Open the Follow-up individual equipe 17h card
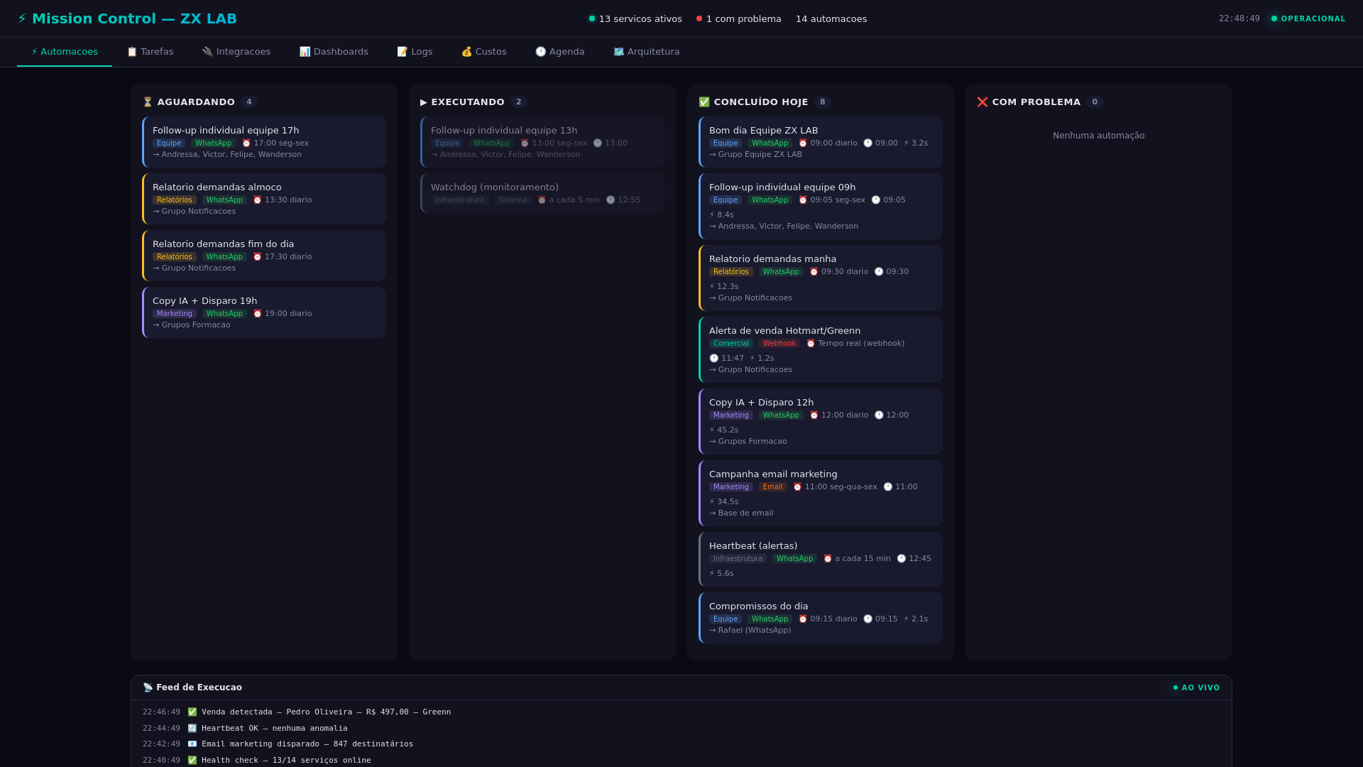Viewport: 1363px width, 767px height. 264,142
